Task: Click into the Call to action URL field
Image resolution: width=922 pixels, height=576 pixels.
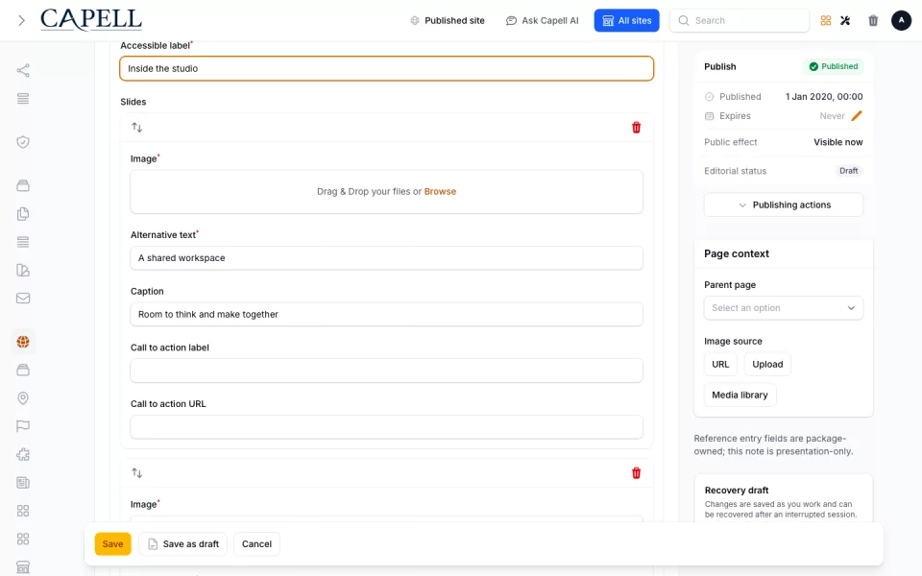Action: tap(386, 426)
